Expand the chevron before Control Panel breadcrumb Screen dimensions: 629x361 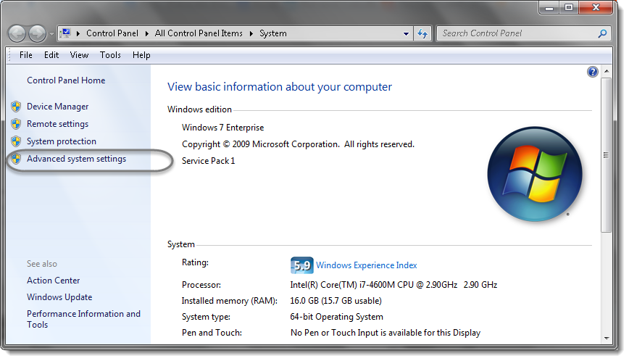pos(78,33)
